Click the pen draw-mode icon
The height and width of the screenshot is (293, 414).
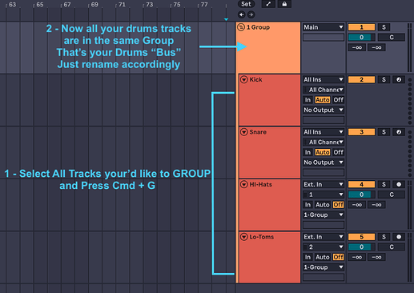tap(268, 4)
